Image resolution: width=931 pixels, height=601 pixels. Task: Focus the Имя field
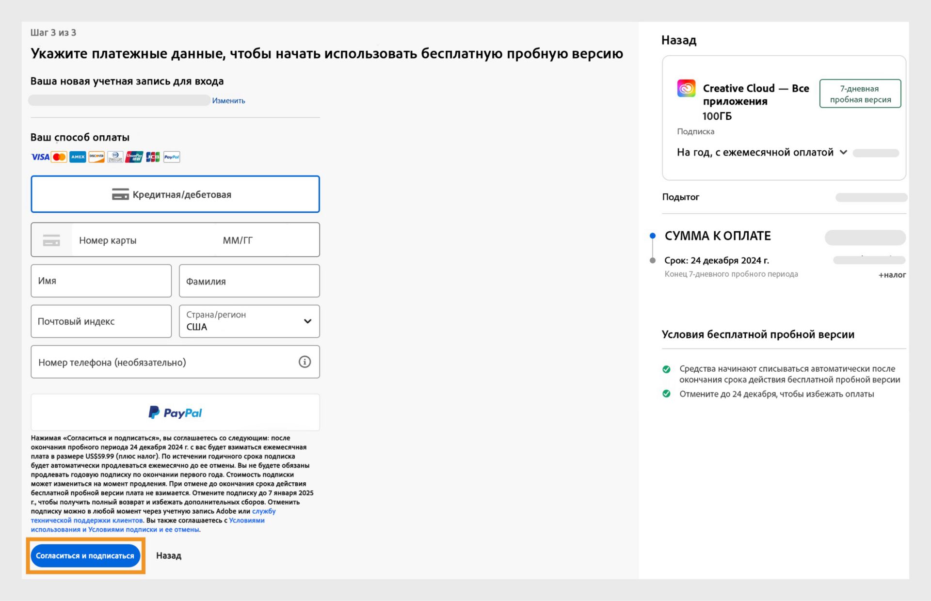coord(101,281)
